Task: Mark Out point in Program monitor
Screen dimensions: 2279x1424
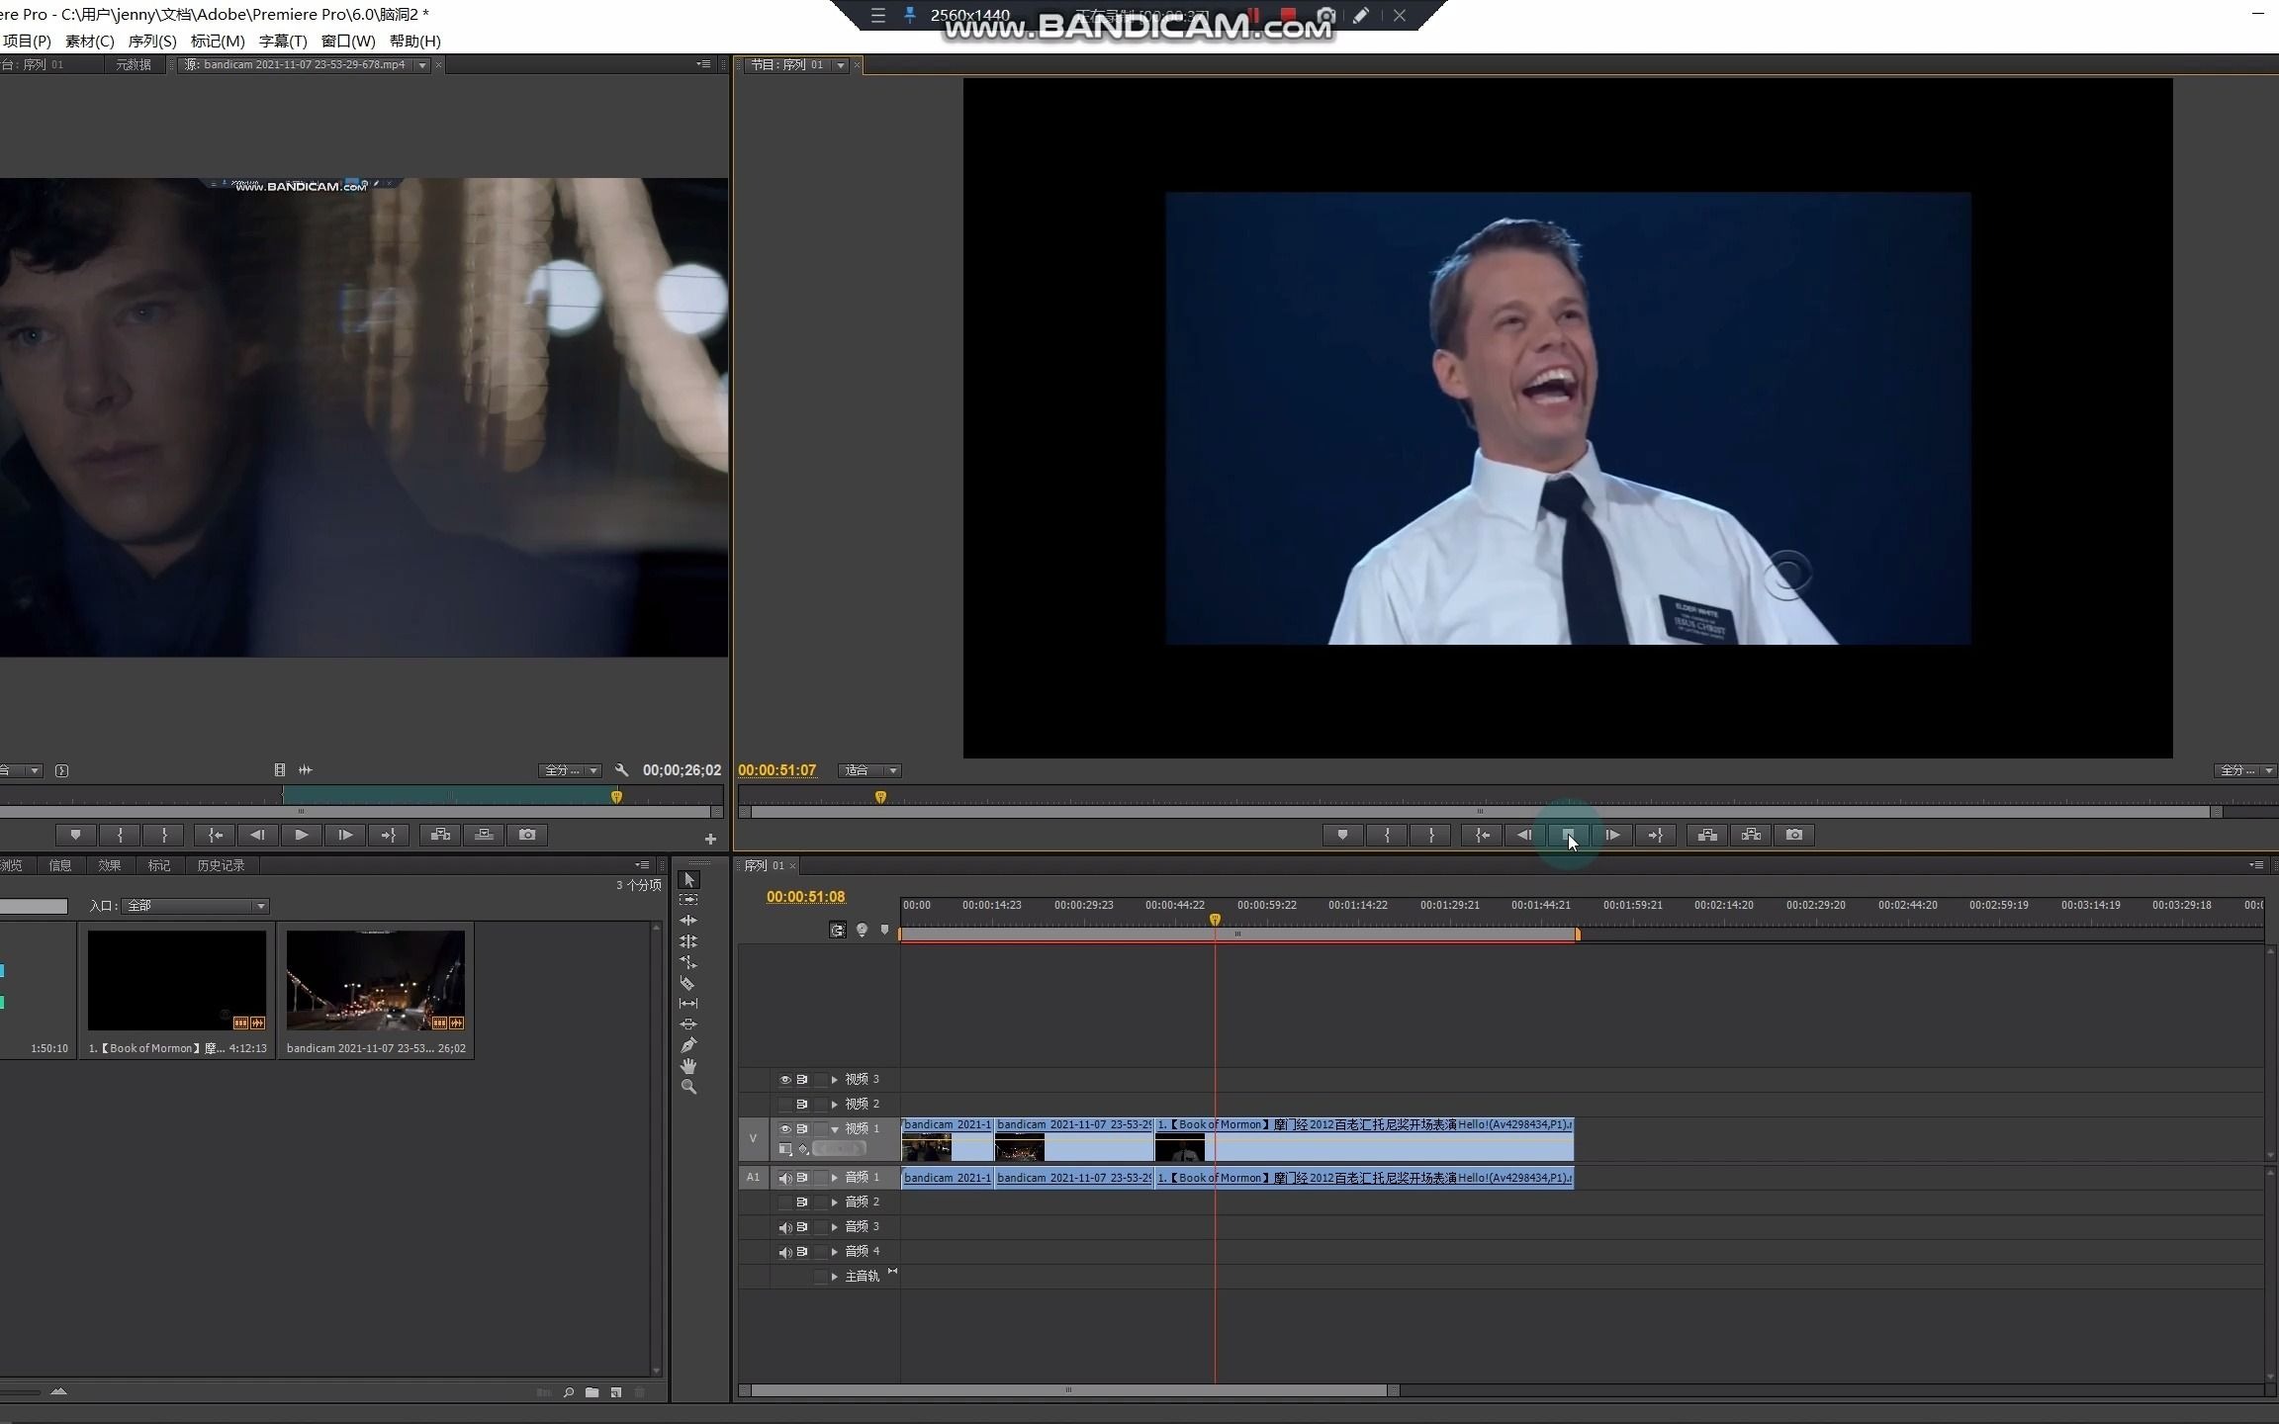Action: 1431,835
